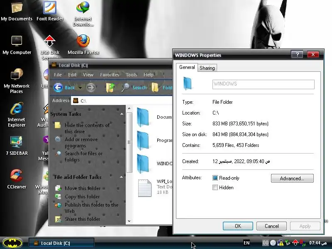This screenshot has height=249, width=332.
Task: Click Search for files or folders link
Action: pos(83,156)
